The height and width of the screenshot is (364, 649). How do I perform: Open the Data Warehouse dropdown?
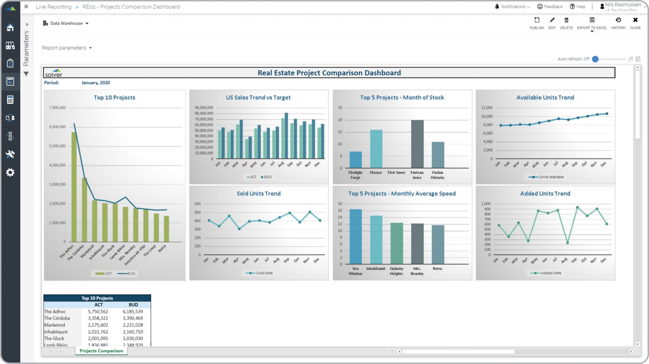[66, 23]
